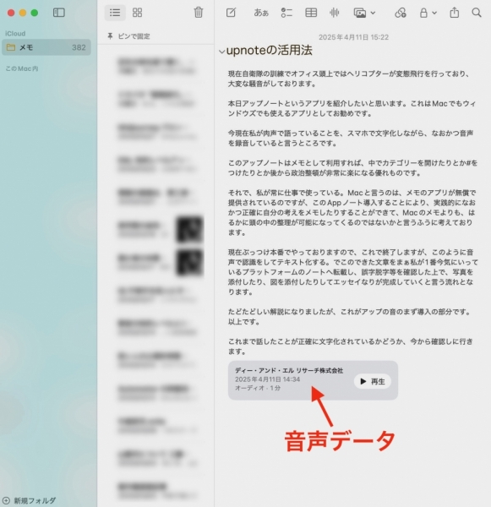Click the lock note icon
491x507 pixels.
tap(423, 13)
